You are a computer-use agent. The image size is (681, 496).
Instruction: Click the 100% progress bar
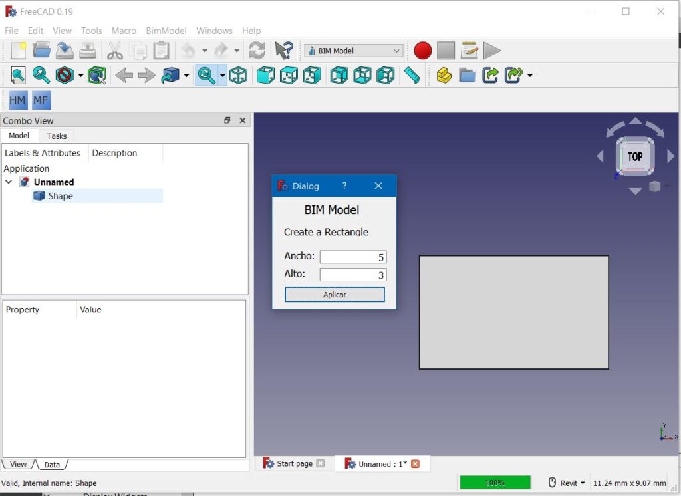point(495,483)
